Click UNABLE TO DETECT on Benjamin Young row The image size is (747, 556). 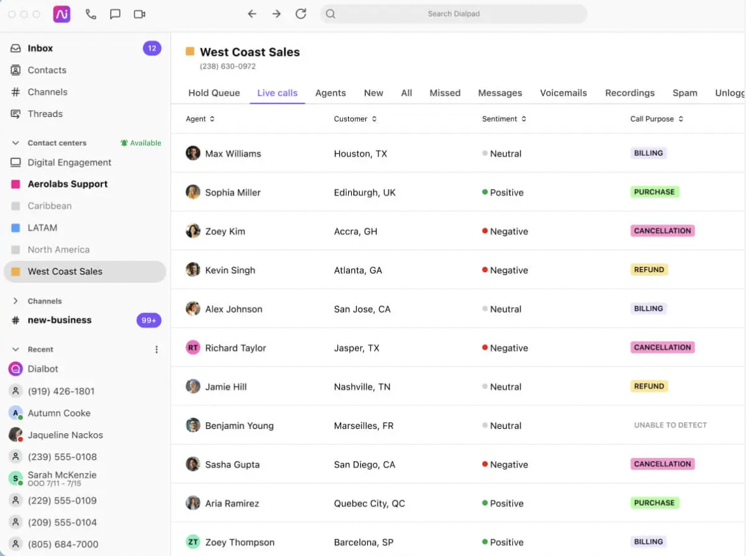[x=670, y=425]
